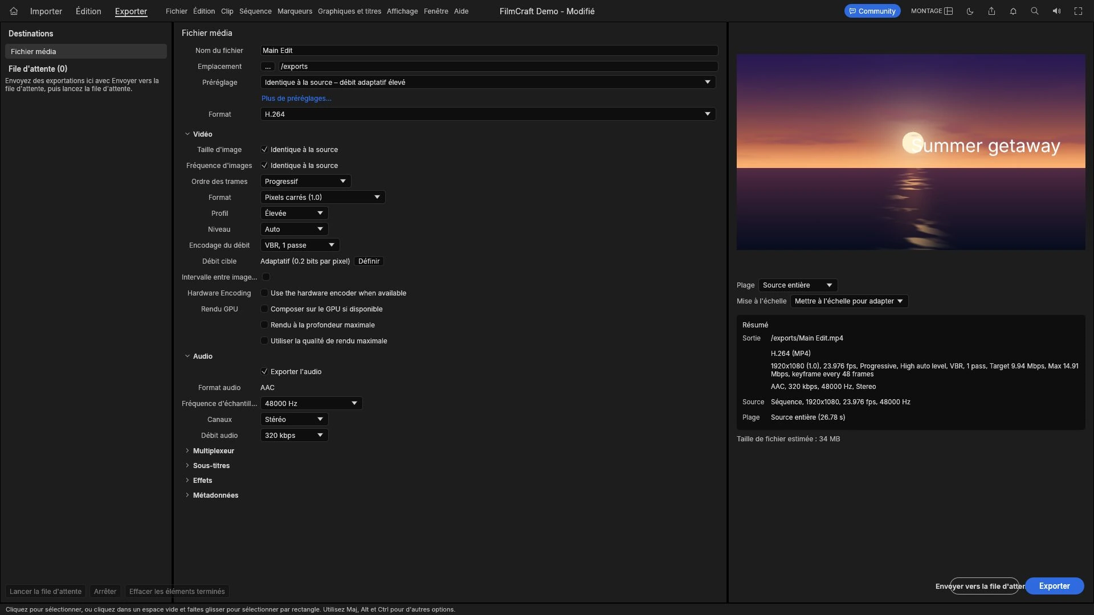
Task: Click the speaker volume icon
Action: [x=1056, y=11]
